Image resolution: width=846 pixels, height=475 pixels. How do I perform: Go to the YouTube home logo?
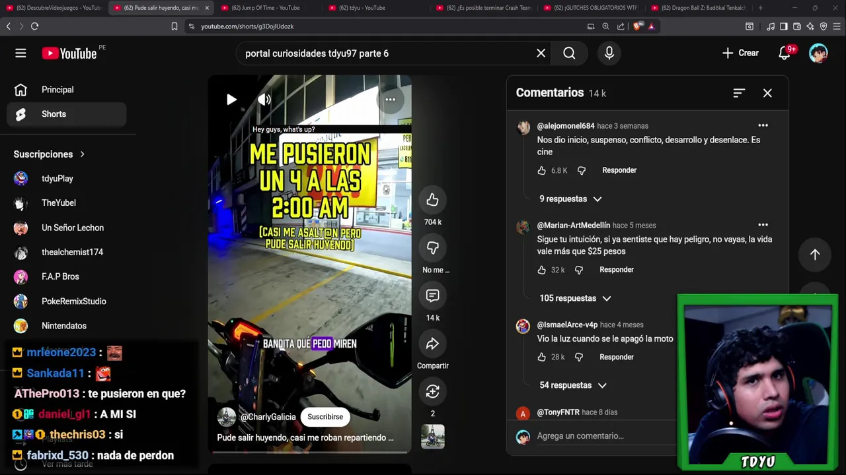coord(69,53)
